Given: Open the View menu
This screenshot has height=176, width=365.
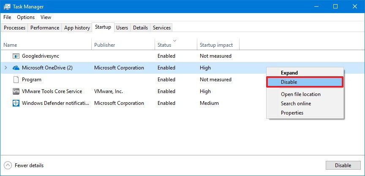Looking at the screenshot, I should coord(46,17).
